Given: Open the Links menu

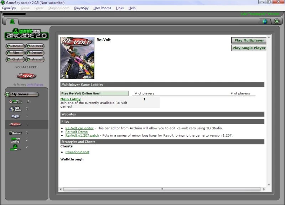Looking at the screenshot, I should tap(120, 8).
